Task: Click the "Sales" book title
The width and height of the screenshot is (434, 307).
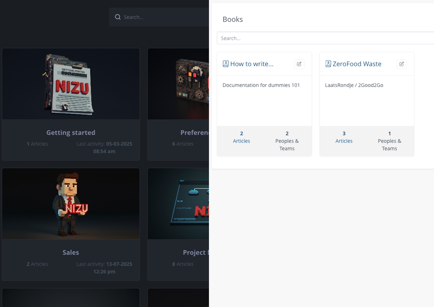Action: click(70, 252)
